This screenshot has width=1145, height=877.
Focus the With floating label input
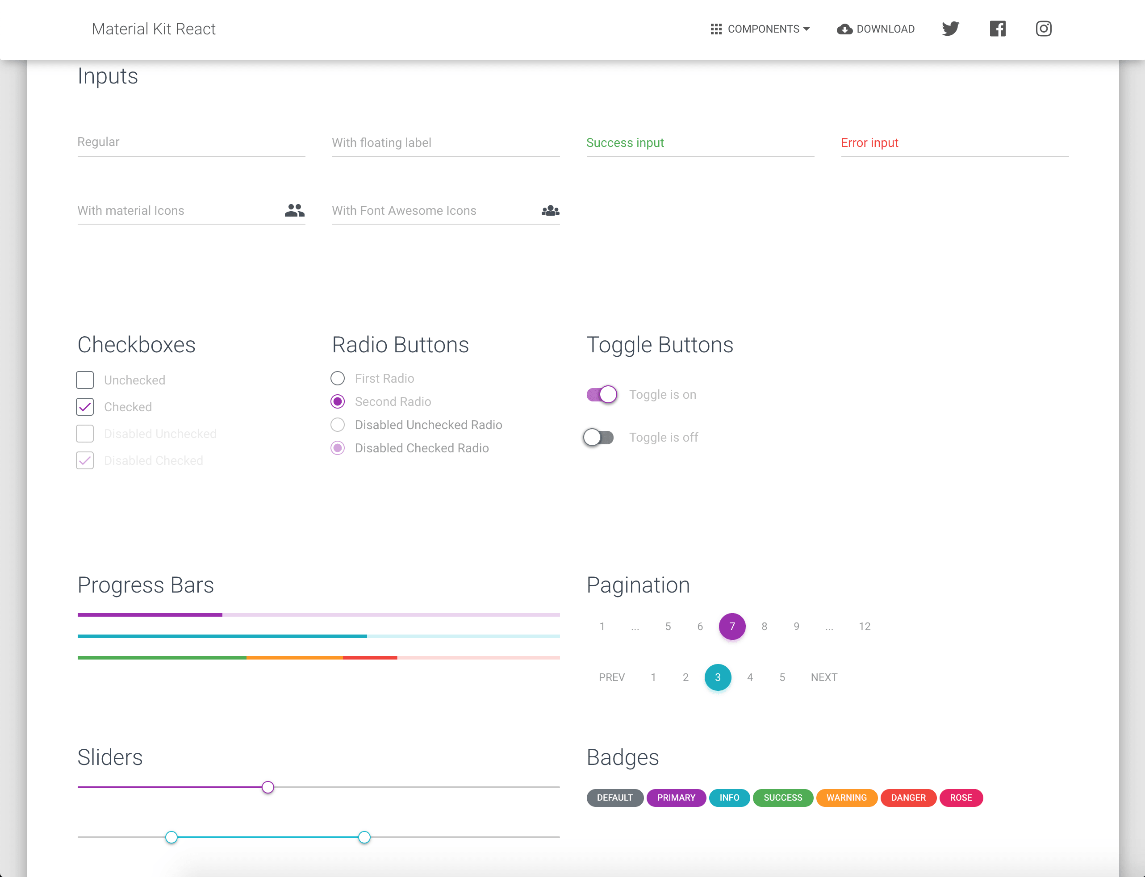[x=445, y=142]
